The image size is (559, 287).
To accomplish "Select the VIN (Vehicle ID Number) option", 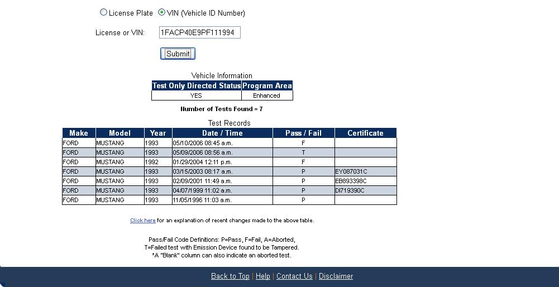I will pyautogui.click(x=161, y=12).
